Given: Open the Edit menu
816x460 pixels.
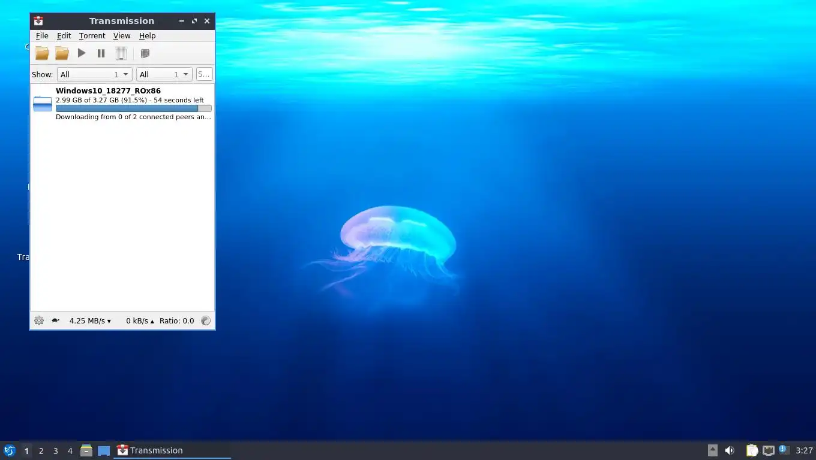Looking at the screenshot, I should [64, 36].
